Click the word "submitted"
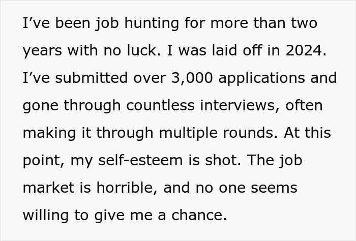Viewport: 356px width, 241px height. click(x=91, y=78)
